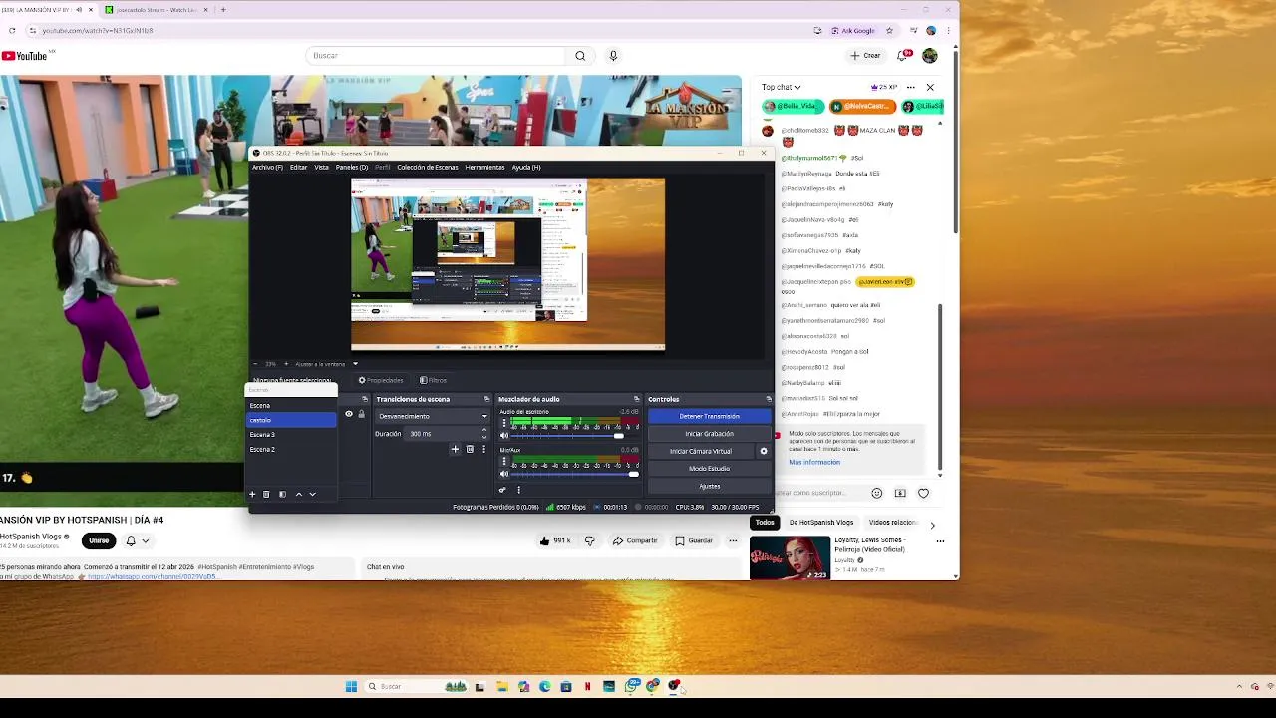This screenshot has width=1276, height=718.
Task: Open OBS Vista menu
Action: click(321, 167)
